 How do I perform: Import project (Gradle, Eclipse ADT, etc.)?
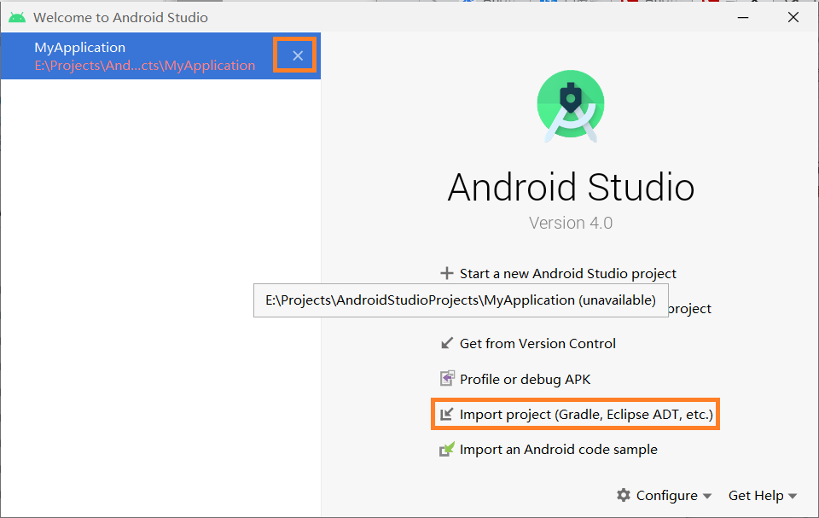[x=586, y=415]
